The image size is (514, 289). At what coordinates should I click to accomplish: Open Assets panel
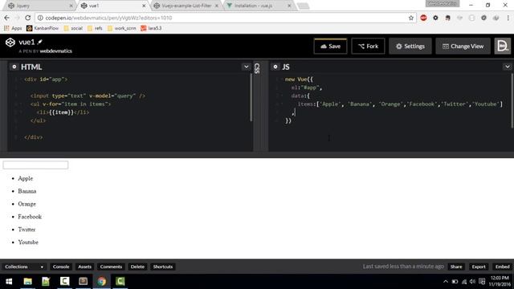pyautogui.click(x=84, y=267)
